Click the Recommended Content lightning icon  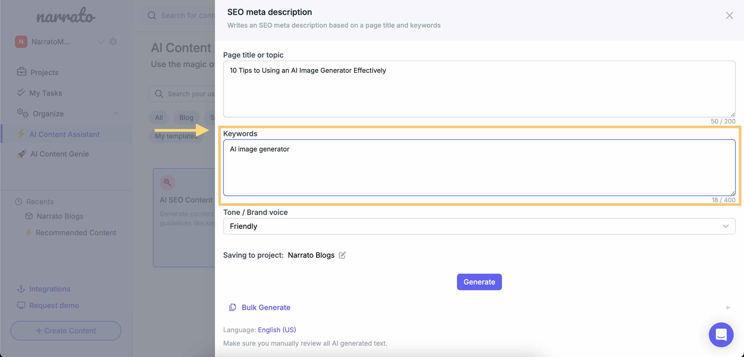28,232
